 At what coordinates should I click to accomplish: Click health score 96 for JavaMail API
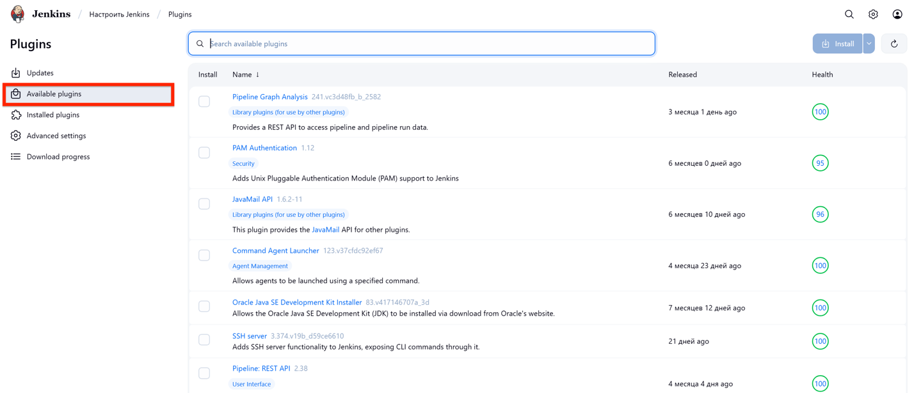tap(820, 214)
